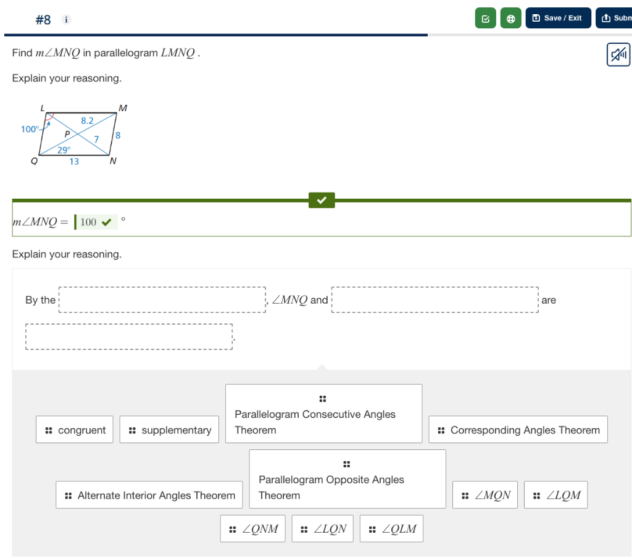Image resolution: width=632 pixels, height=558 pixels.
Task: Mute the read-aloud speaker icon
Action: 618,55
